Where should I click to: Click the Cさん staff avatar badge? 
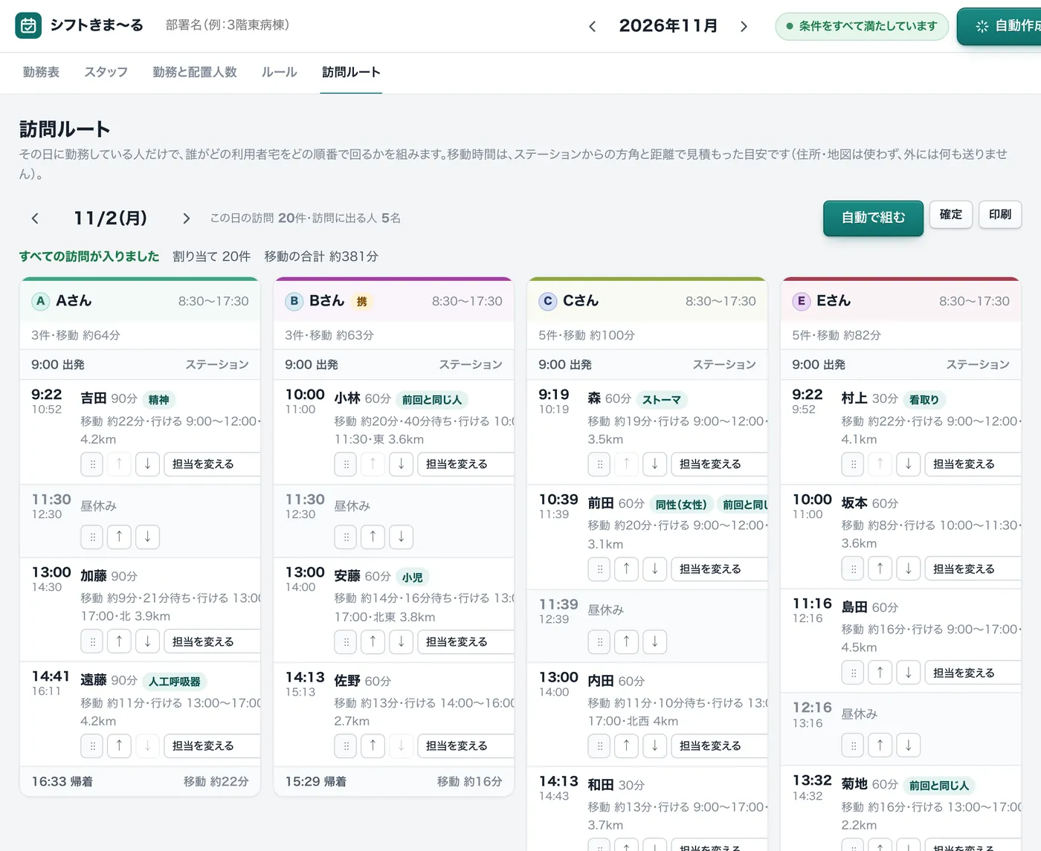click(548, 301)
